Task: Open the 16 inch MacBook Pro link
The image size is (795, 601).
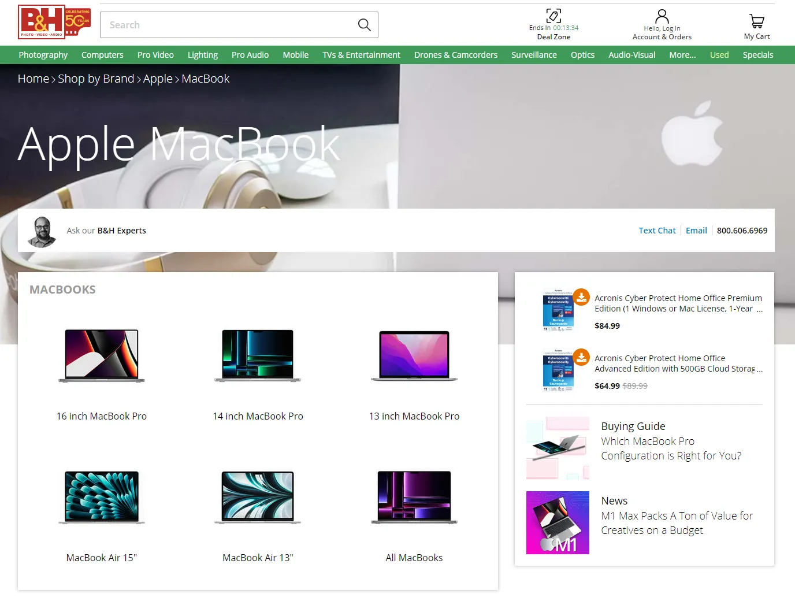Action: (102, 416)
